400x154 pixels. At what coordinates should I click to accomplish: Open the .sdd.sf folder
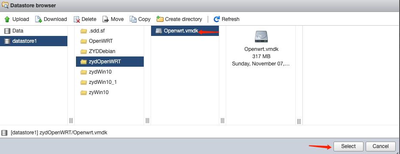click(110, 31)
